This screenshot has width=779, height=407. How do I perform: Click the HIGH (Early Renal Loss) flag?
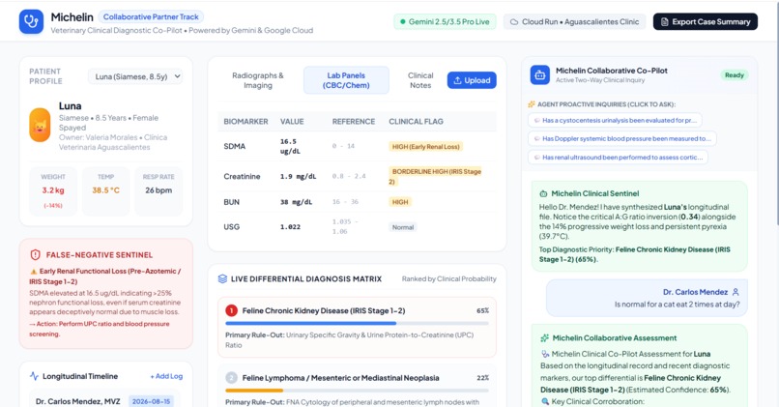click(426, 147)
